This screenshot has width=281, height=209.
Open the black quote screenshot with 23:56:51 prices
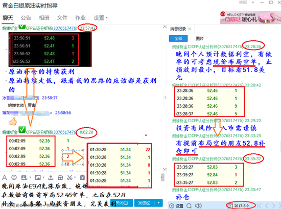pos(50,50)
